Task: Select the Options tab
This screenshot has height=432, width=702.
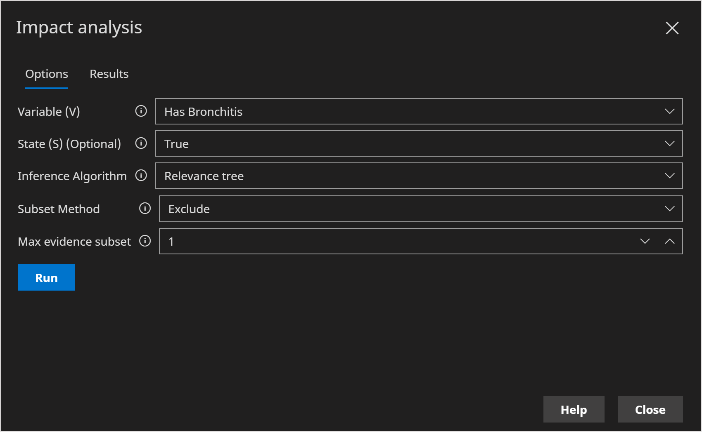Action: pos(47,74)
